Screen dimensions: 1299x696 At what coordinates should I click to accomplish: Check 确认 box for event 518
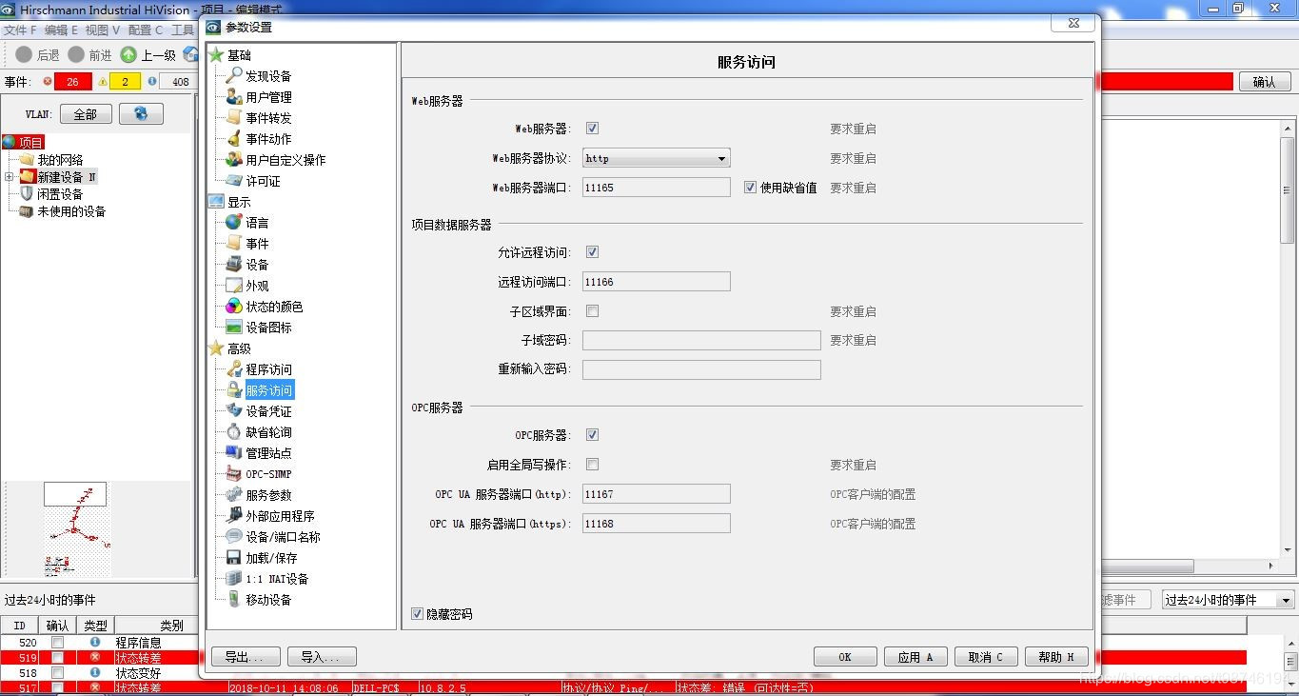(x=57, y=673)
